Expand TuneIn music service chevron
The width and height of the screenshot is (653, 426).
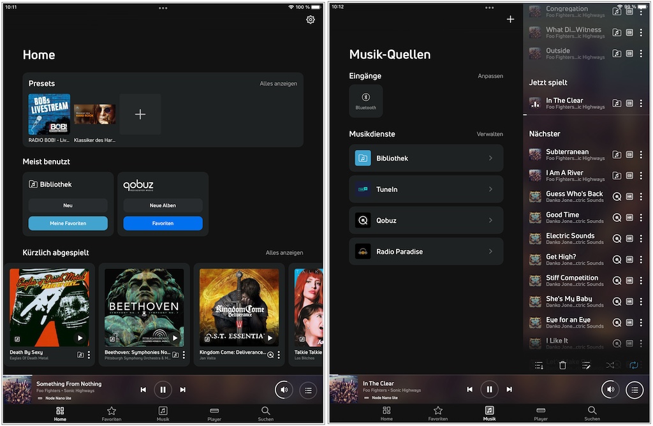490,189
